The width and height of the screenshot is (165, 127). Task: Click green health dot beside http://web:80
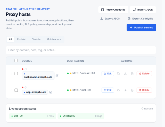click(x=68, y=90)
